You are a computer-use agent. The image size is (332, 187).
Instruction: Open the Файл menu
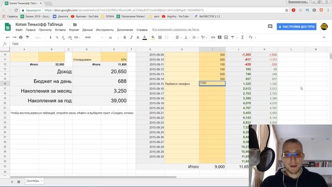coord(19,30)
